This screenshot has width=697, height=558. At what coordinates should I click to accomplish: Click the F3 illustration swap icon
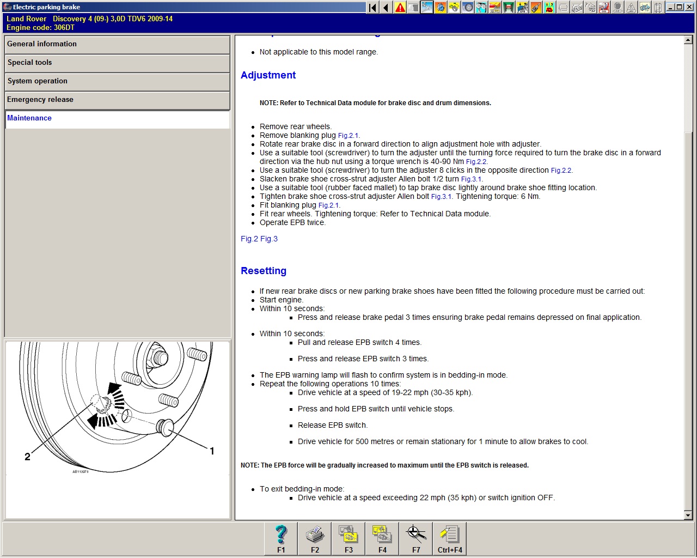point(348,539)
